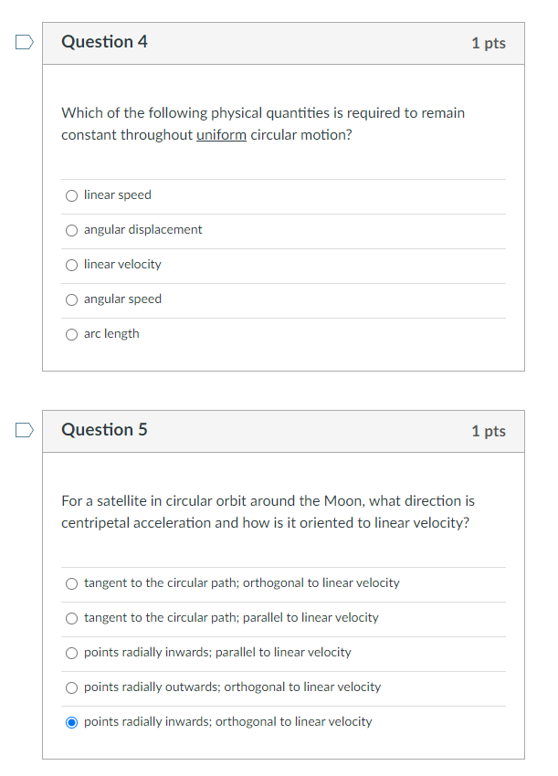Click the Question 5 header title
The height and width of the screenshot is (776, 558).
click(104, 430)
